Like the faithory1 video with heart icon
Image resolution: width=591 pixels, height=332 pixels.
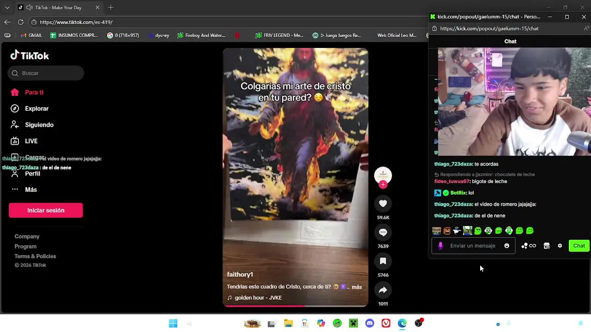(x=383, y=203)
